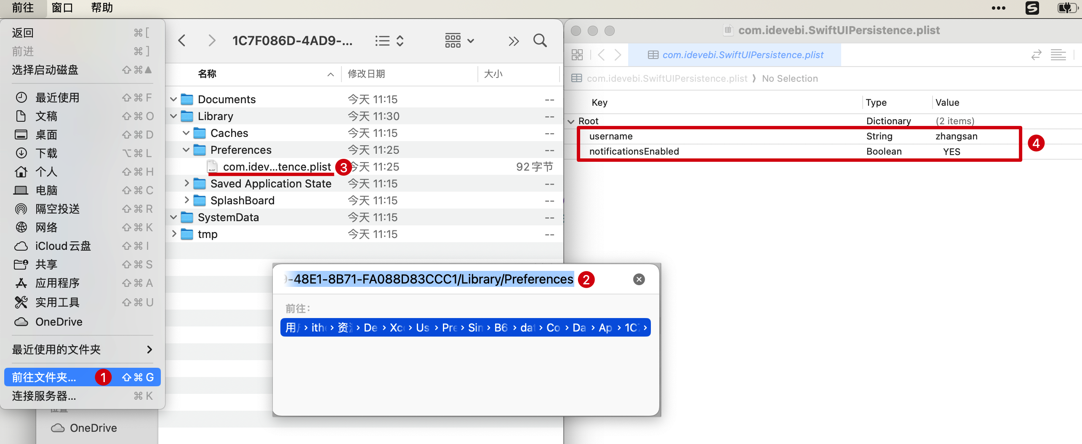Clear the Go to Folder path field
The width and height of the screenshot is (1082, 444).
[x=639, y=279]
